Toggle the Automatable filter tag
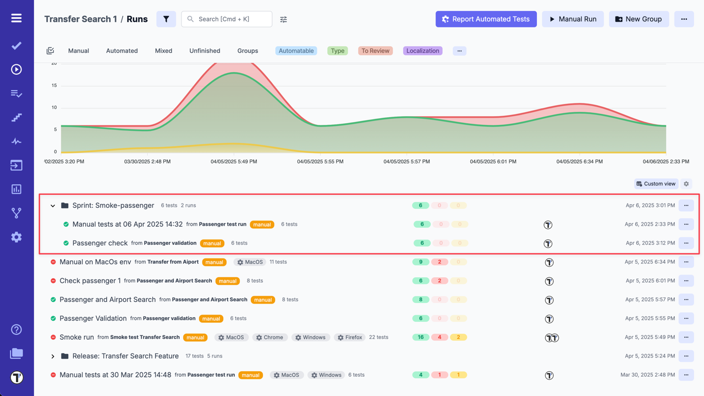The width and height of the screenshot is (704, 396). [296, 50]
